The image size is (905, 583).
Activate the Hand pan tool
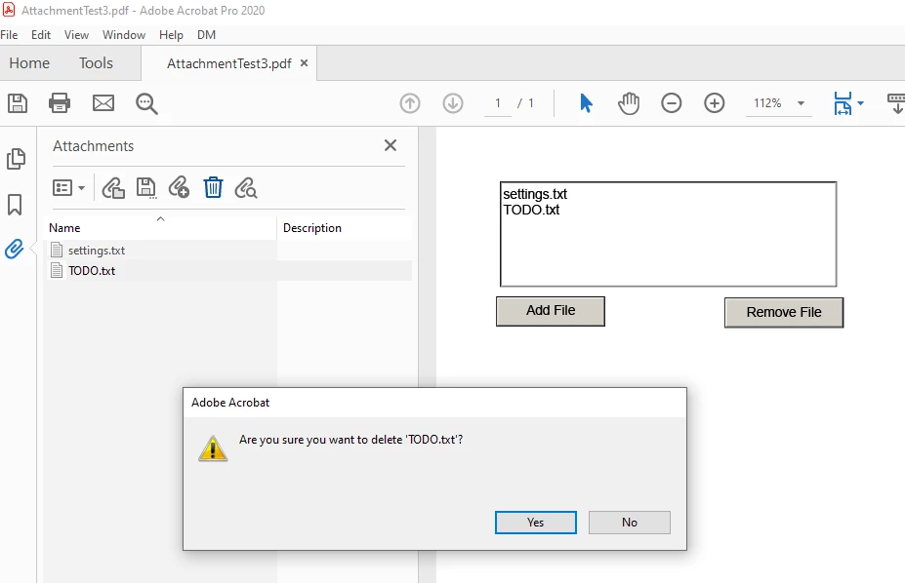629,103
